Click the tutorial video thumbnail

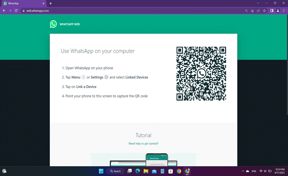pos(143,160)
